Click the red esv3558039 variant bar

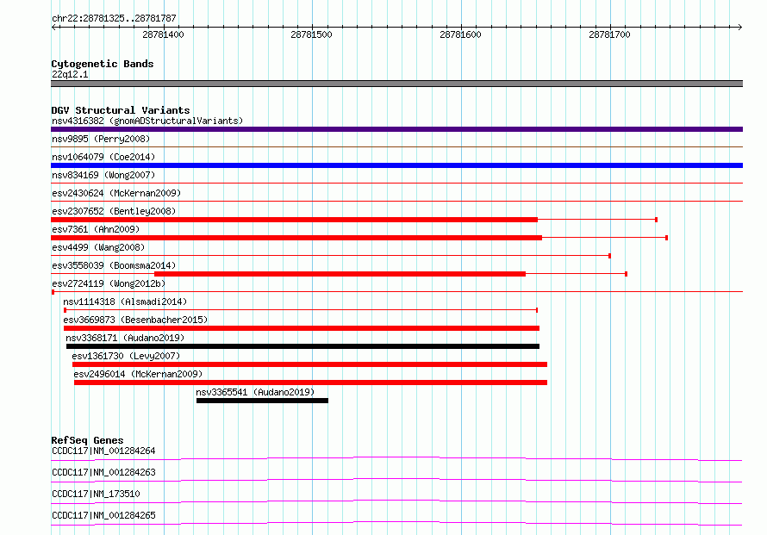[x=340, y=274]
